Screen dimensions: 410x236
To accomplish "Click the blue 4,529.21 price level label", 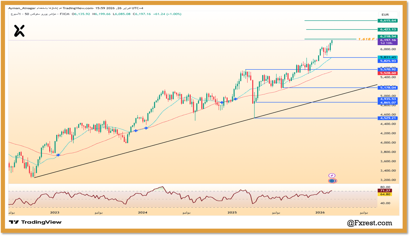I will tap(388, 118).
